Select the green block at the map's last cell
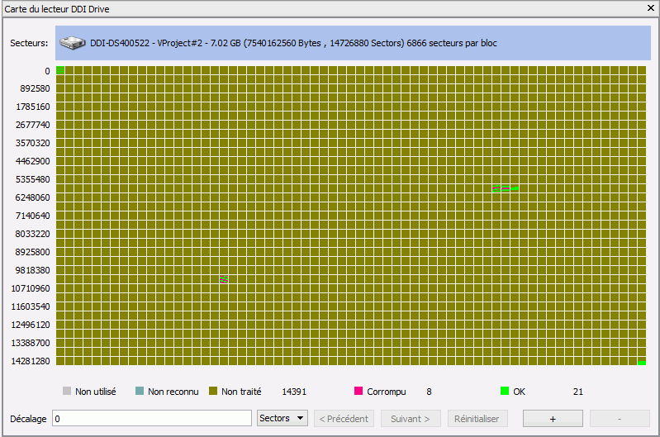 click(x=642, y=363)
